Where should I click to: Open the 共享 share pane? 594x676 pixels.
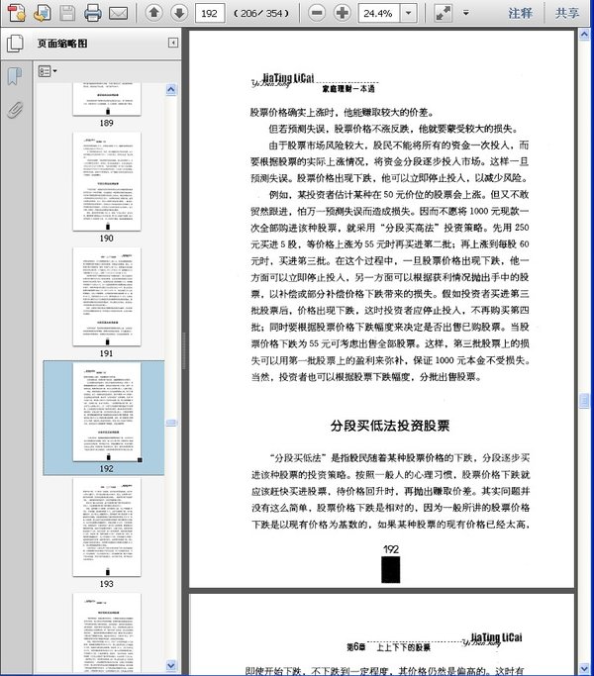point(567,14)
